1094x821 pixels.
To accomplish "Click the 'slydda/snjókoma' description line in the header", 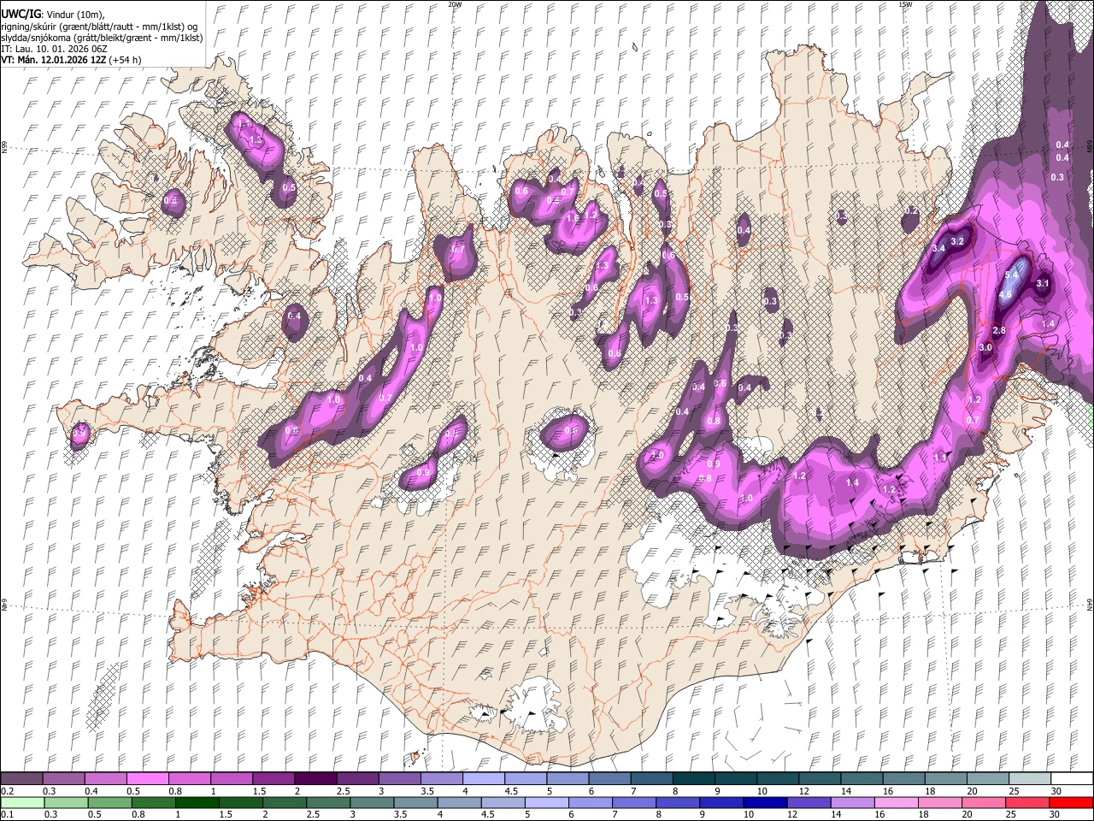I will pyautogui.click(x=102, y=38).
